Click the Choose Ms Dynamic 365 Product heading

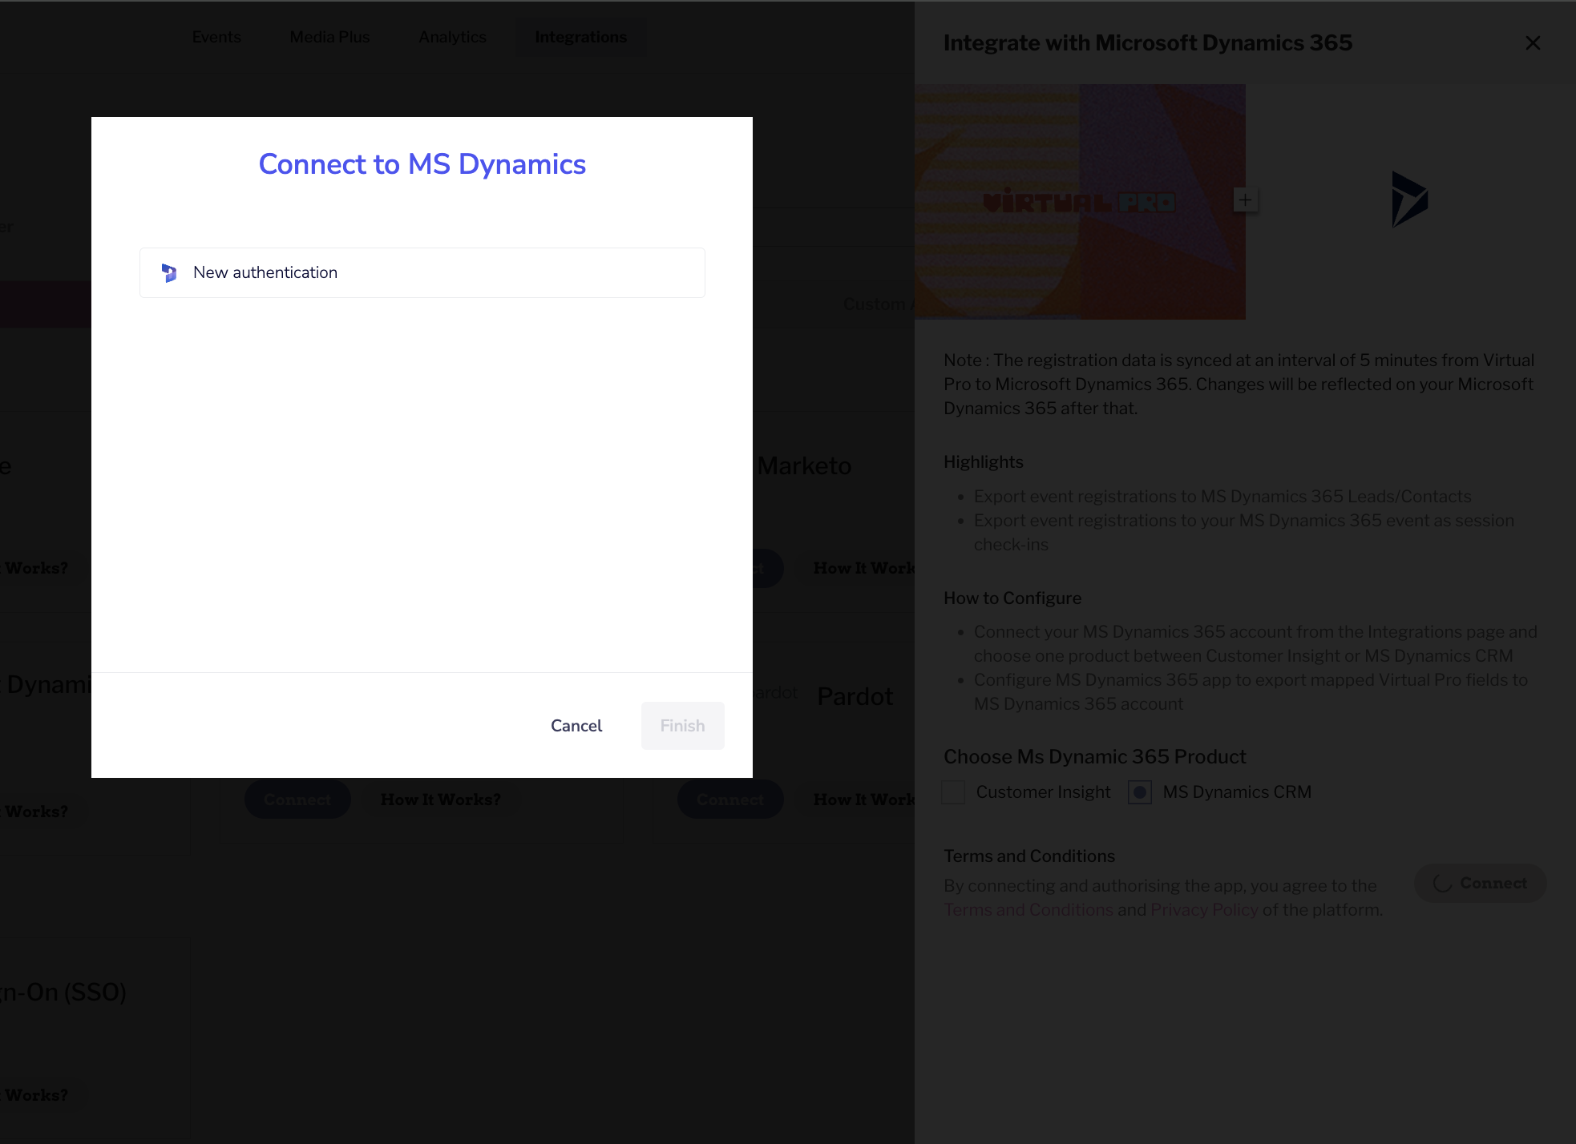pos(1094,757)
